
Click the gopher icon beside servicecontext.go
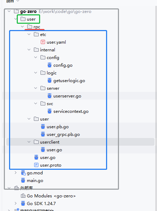[x=50, y=111]
